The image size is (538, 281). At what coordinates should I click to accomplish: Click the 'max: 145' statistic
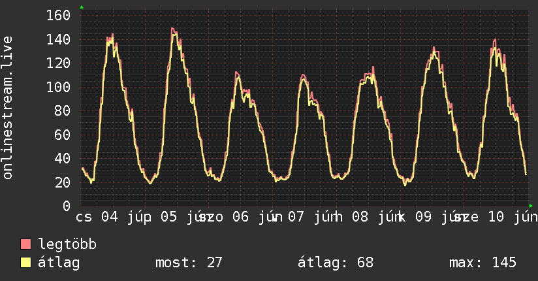(483, 263)
